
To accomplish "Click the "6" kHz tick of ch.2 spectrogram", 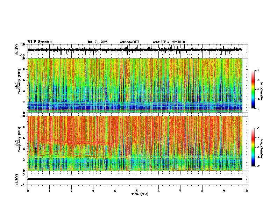I will tap(24, 138).
